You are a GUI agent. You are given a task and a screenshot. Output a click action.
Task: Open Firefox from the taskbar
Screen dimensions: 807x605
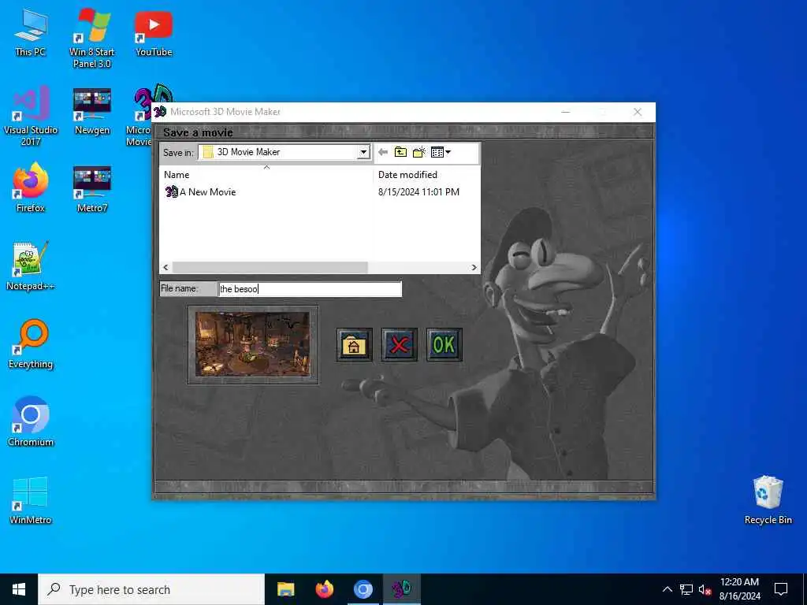(324, 589)
